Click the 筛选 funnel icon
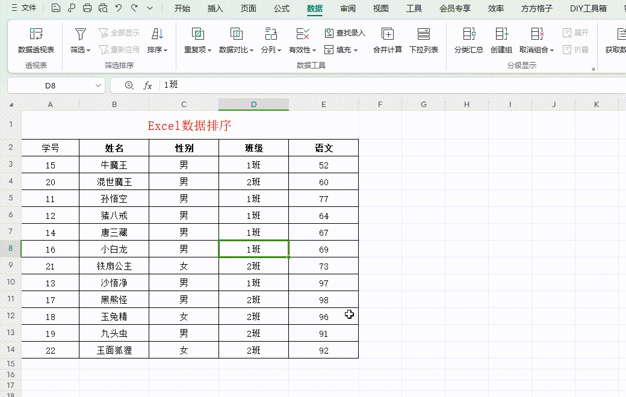The height and width of the screenshot is (397, 626). pos(80,34)
